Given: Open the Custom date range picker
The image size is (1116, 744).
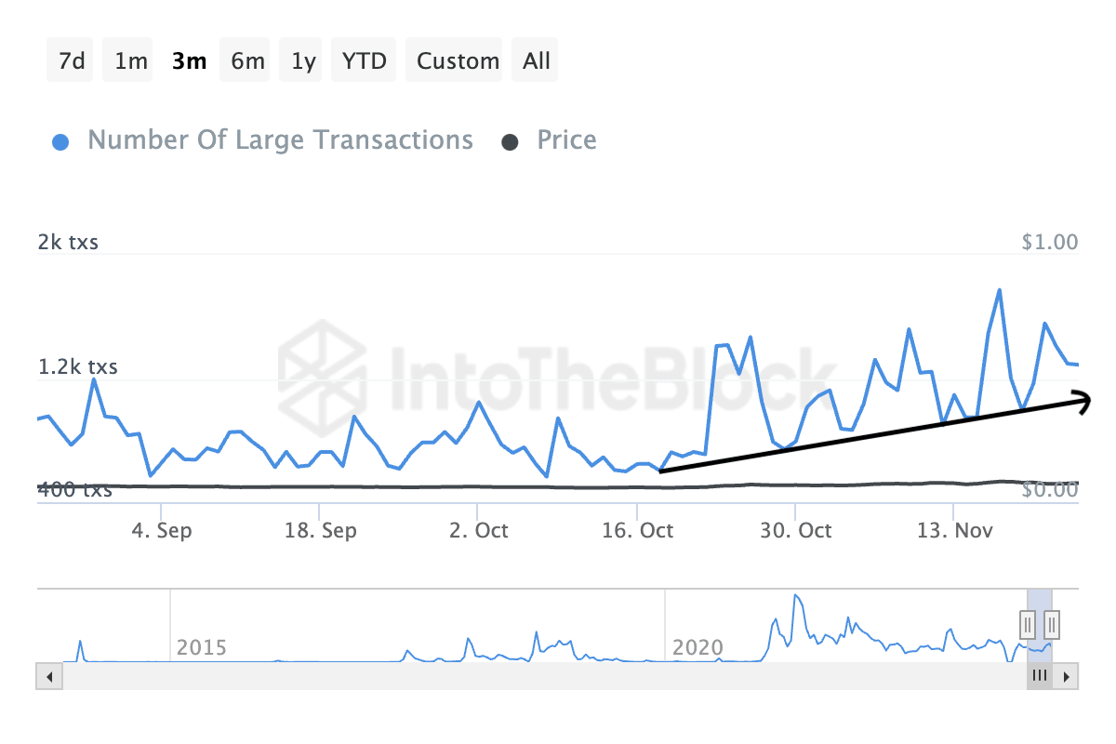Looking at the screenshot, I should (x=458, y=61).
